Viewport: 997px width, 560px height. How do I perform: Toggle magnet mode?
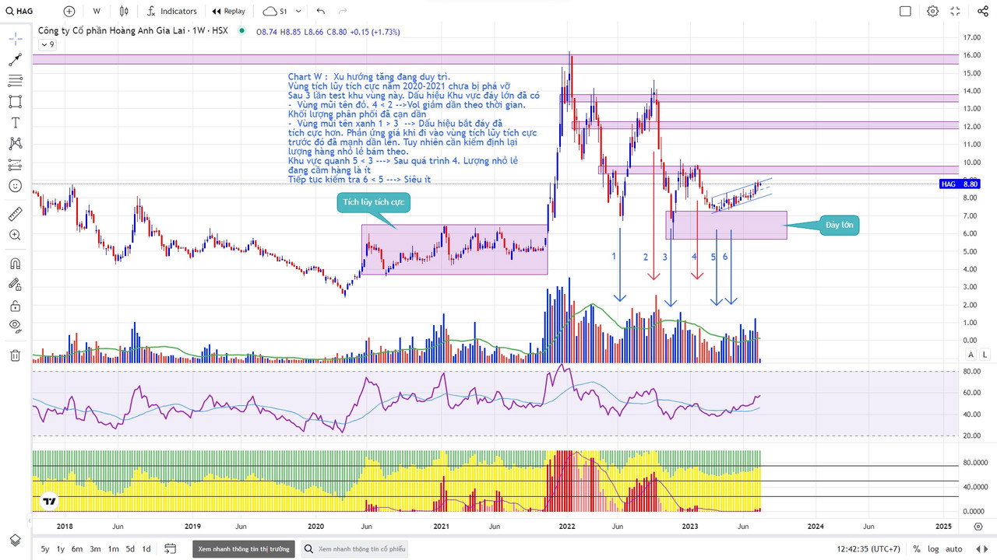(x=16, y=263)
